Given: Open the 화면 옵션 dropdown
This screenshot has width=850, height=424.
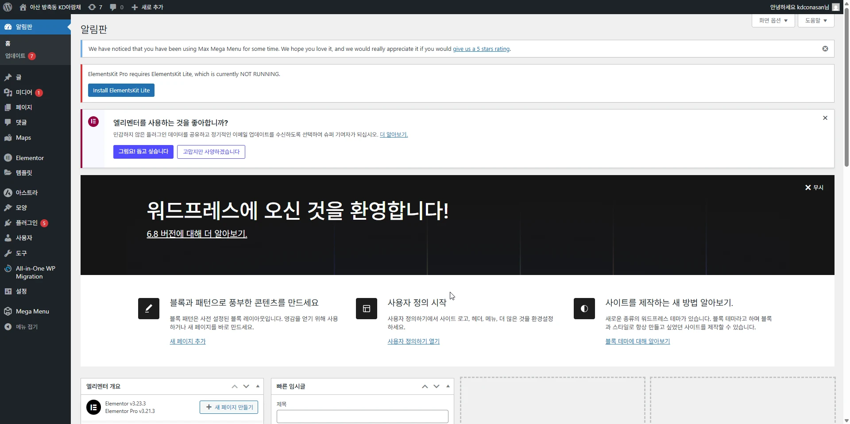Looking at the screenshot, I should point(773,20).
